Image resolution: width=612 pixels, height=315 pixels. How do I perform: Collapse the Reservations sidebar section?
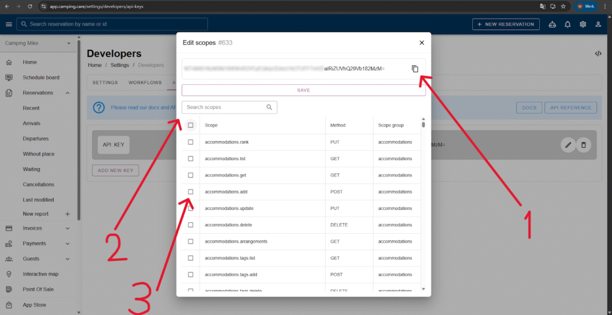pos(68,93)
